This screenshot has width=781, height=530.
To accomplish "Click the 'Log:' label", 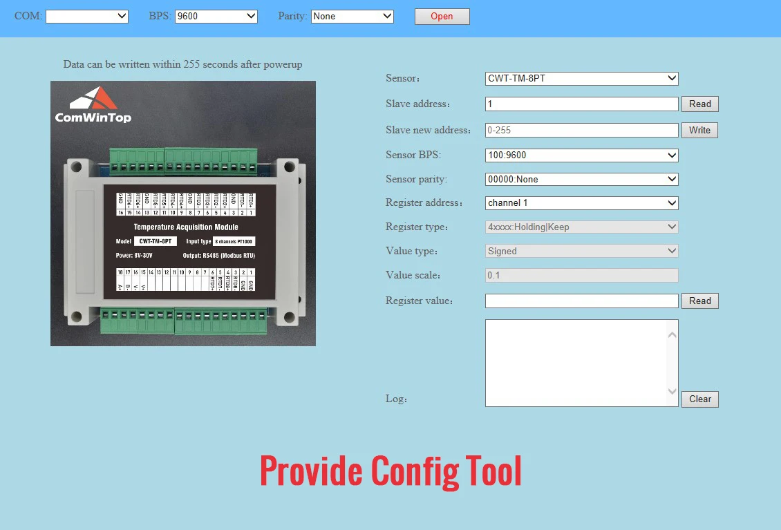I will click(x=396, y=399).
